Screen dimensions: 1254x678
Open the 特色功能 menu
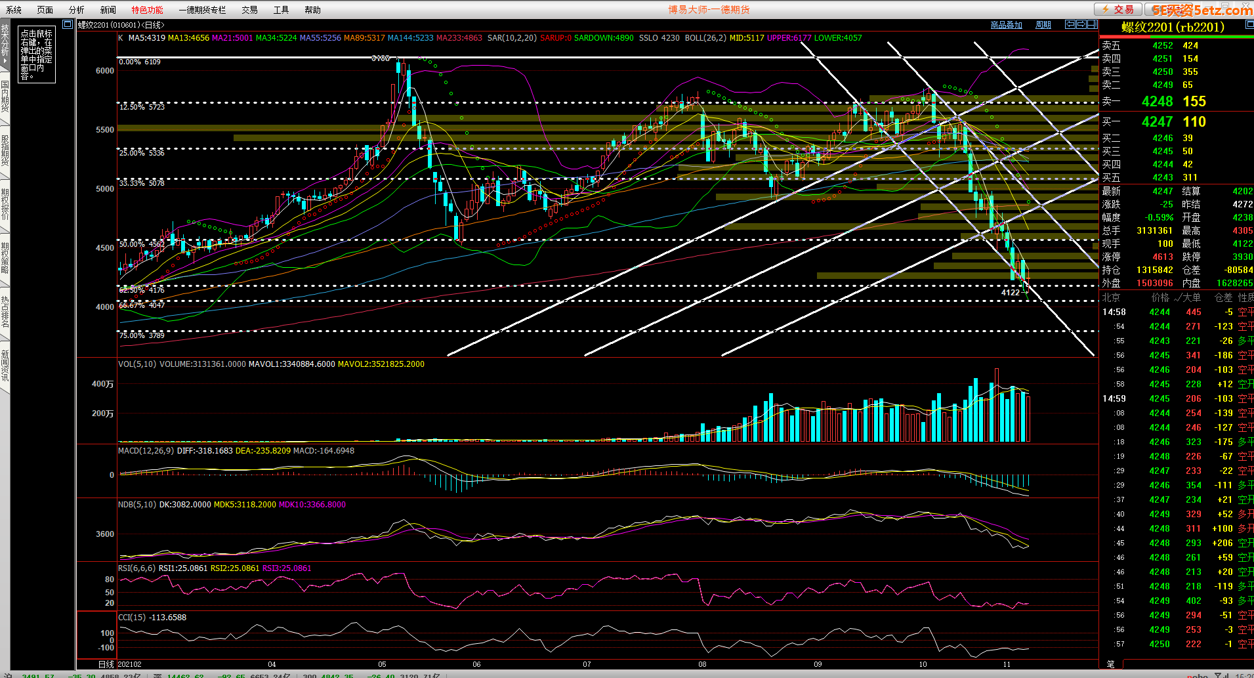pyautogui.click(x=147, y=10)
